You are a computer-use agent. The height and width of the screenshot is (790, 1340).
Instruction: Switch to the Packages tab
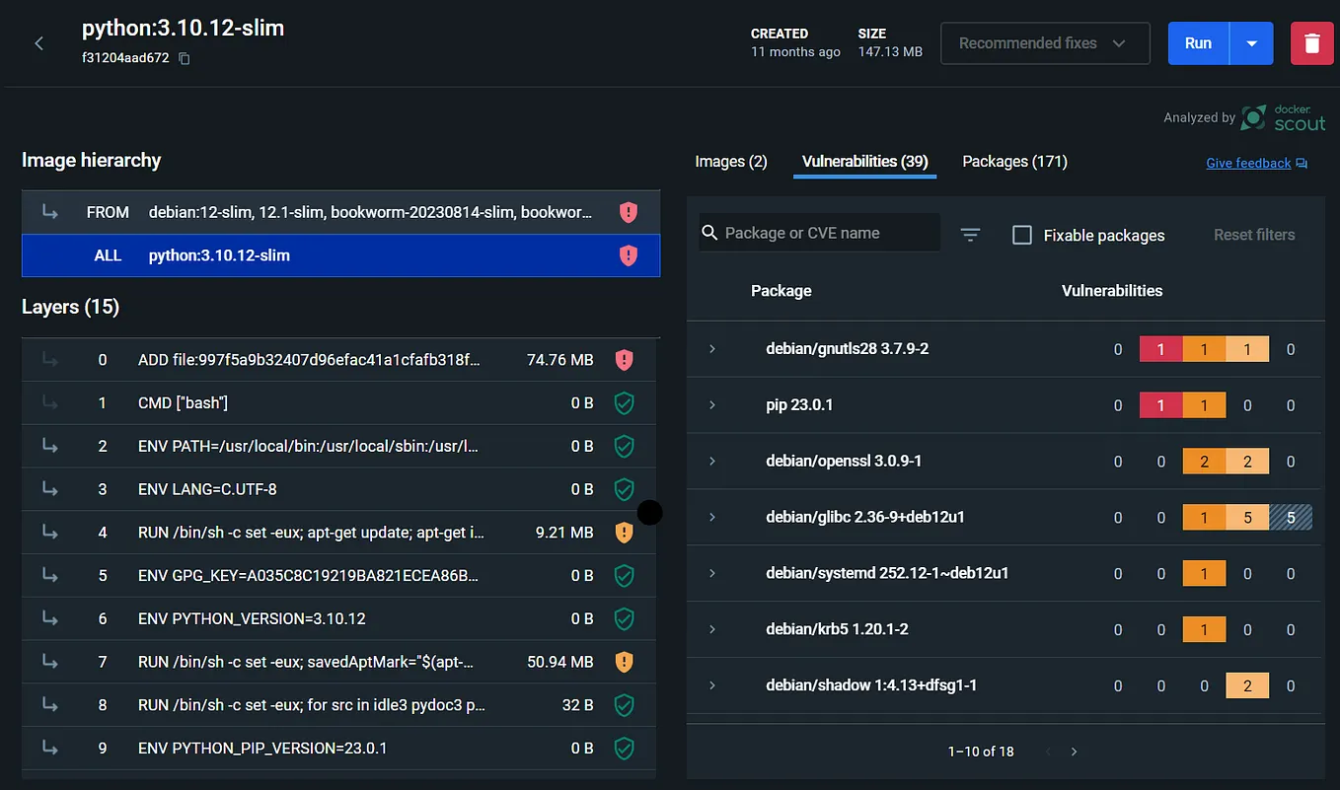click(x=1013, y=161)
